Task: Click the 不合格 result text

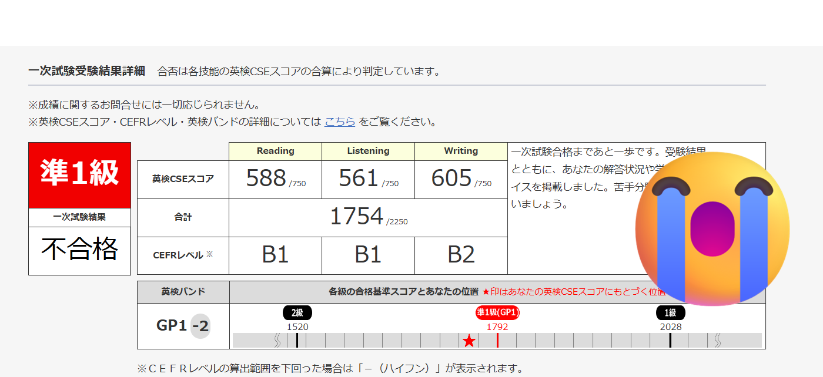Action: [79, 249]
